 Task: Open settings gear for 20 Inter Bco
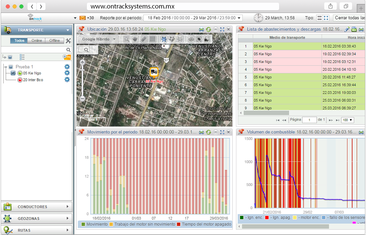pos(67,80)
